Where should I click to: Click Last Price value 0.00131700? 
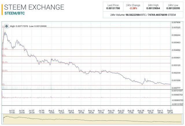click(x=113, y=8)
